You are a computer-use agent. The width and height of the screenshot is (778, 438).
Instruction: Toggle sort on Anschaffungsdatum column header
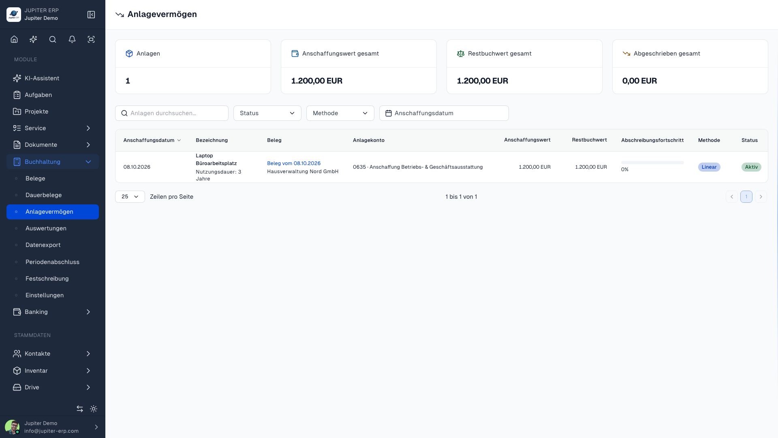coord(152,140)
